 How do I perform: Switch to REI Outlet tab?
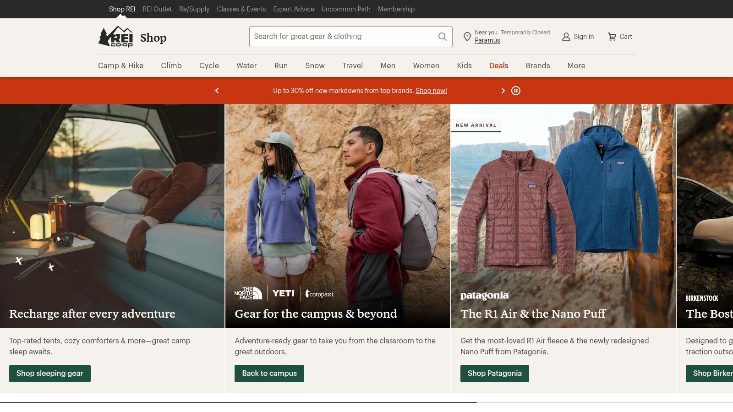157,9
